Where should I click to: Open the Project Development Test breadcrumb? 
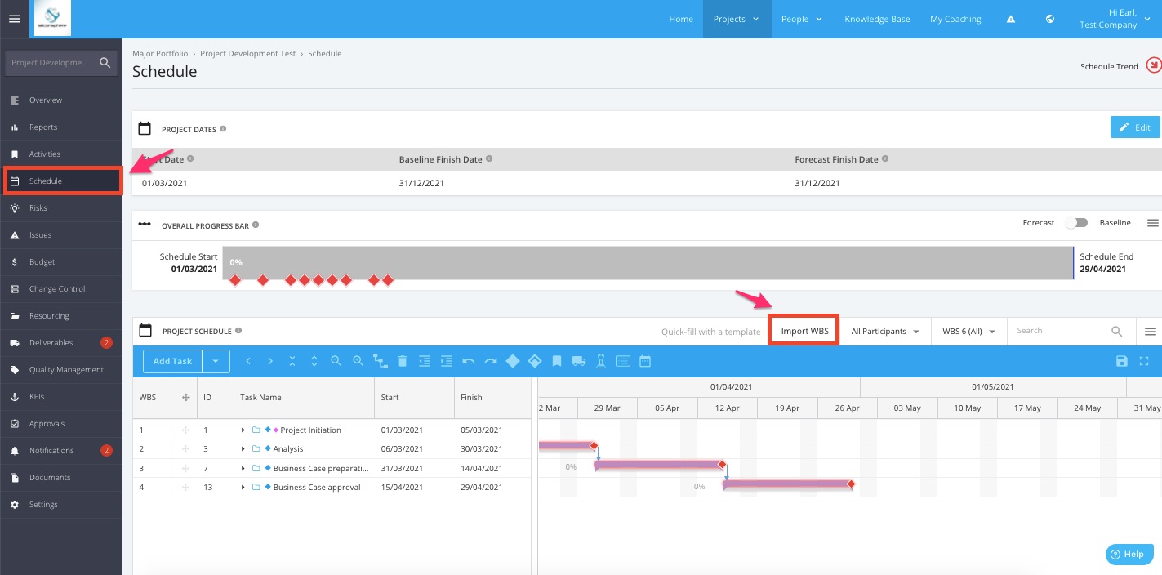[248, 53]
